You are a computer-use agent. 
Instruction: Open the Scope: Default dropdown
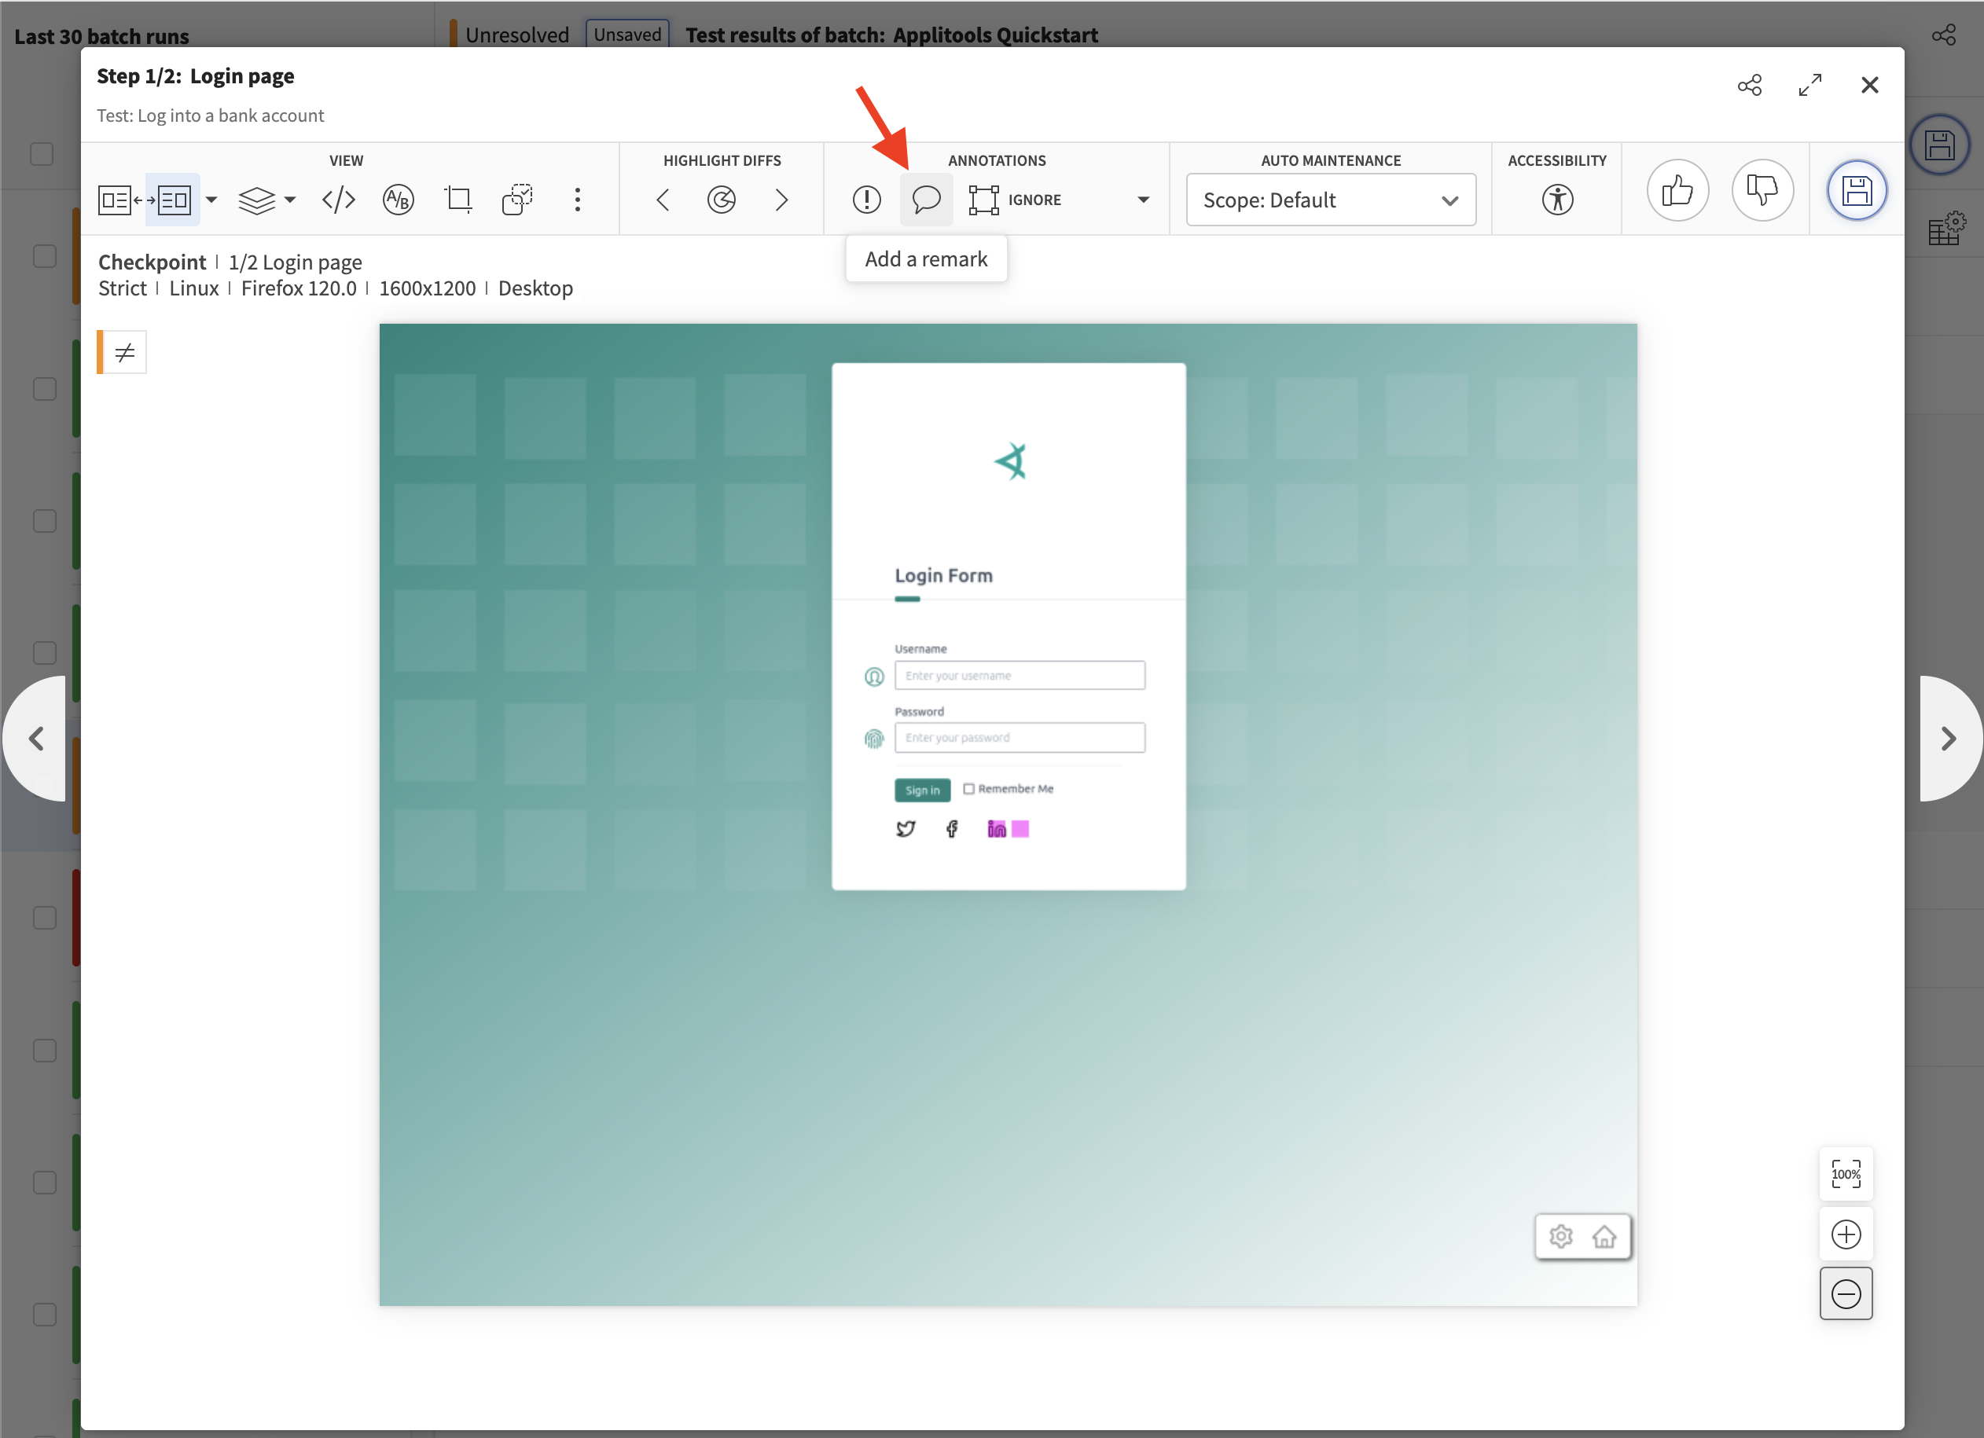pos(1330,200)
